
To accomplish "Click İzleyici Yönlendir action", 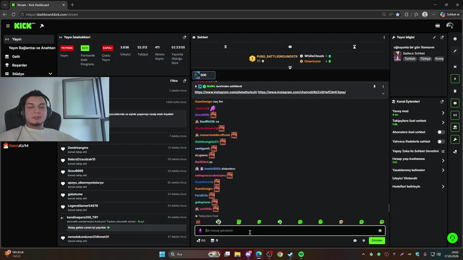I will pyautogui.click(x=405, y=178).
